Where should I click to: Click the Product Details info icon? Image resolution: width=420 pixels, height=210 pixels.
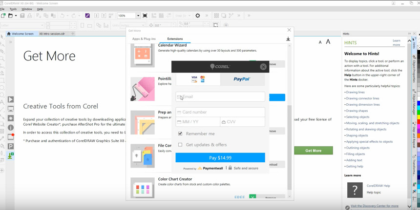click(11, 128)
